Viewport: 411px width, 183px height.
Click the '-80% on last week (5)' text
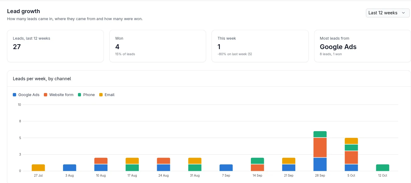click(235, 54)
